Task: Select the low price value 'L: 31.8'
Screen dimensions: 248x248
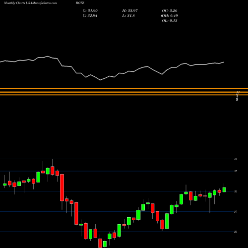Action: pos(128,16)
